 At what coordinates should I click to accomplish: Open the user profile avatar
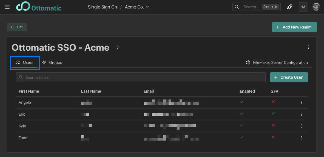coord(316,7)
